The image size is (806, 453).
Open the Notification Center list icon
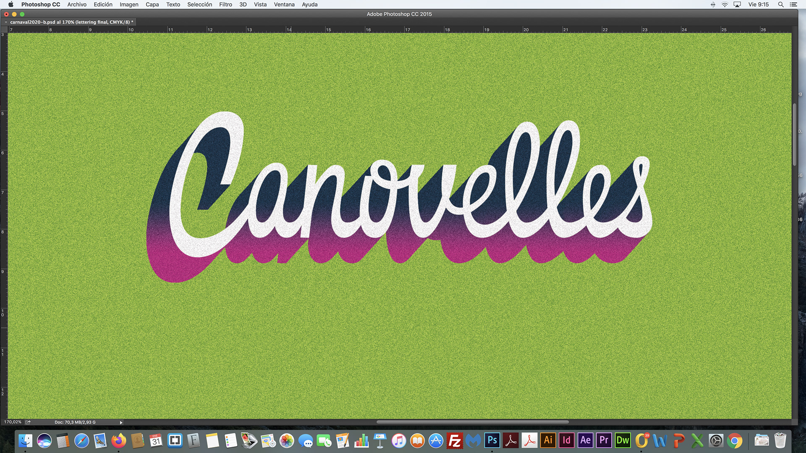pyautogui.click(x=793, y=5)
